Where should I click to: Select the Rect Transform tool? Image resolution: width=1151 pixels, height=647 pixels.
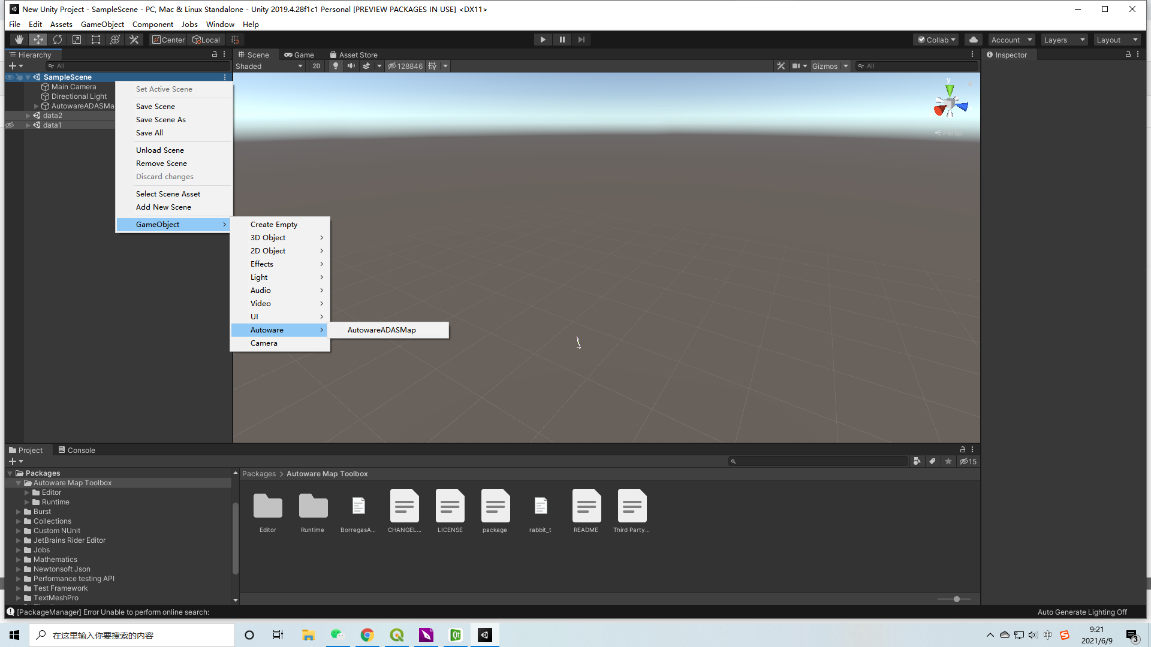click(x=96, y=39)
